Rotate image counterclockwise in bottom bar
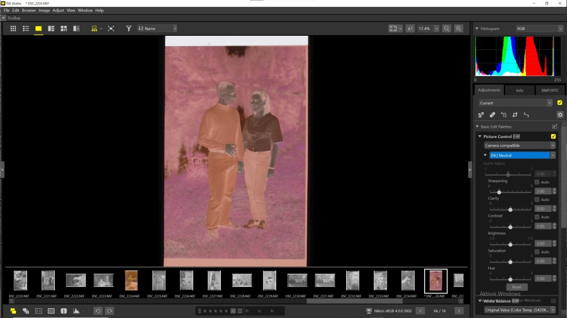Viewport: 567px width, 318px height. coord(97,311)
